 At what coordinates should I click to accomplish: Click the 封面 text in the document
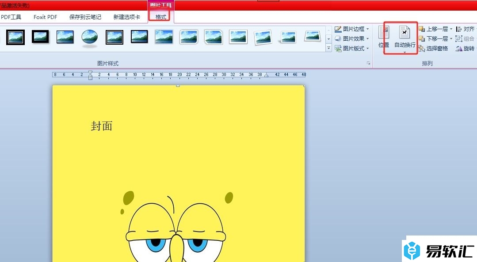pos(102,126)
